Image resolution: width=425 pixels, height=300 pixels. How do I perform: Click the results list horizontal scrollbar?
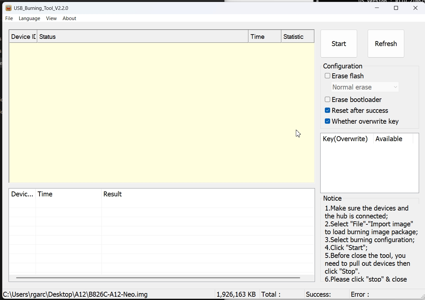point(158,278)
